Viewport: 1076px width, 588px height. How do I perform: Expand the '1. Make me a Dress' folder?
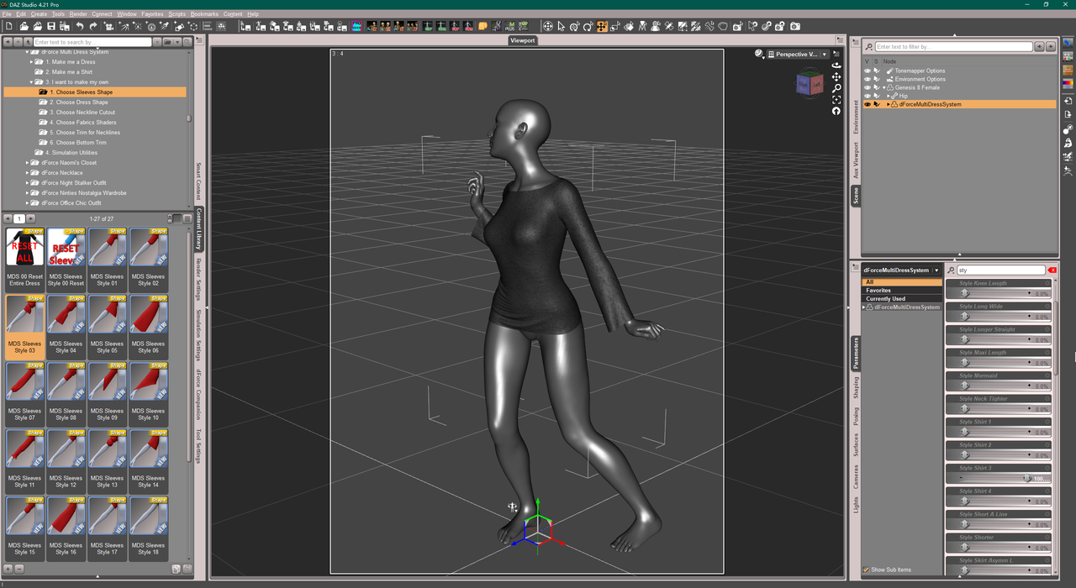[x=32, y=61]
